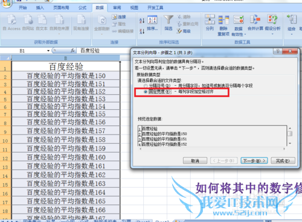
Task: Close the Text to Columns wizard dialog
Action: tap(290, 51)
